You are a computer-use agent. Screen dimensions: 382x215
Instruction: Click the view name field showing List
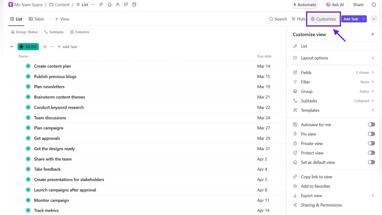[x=333, y=46]
